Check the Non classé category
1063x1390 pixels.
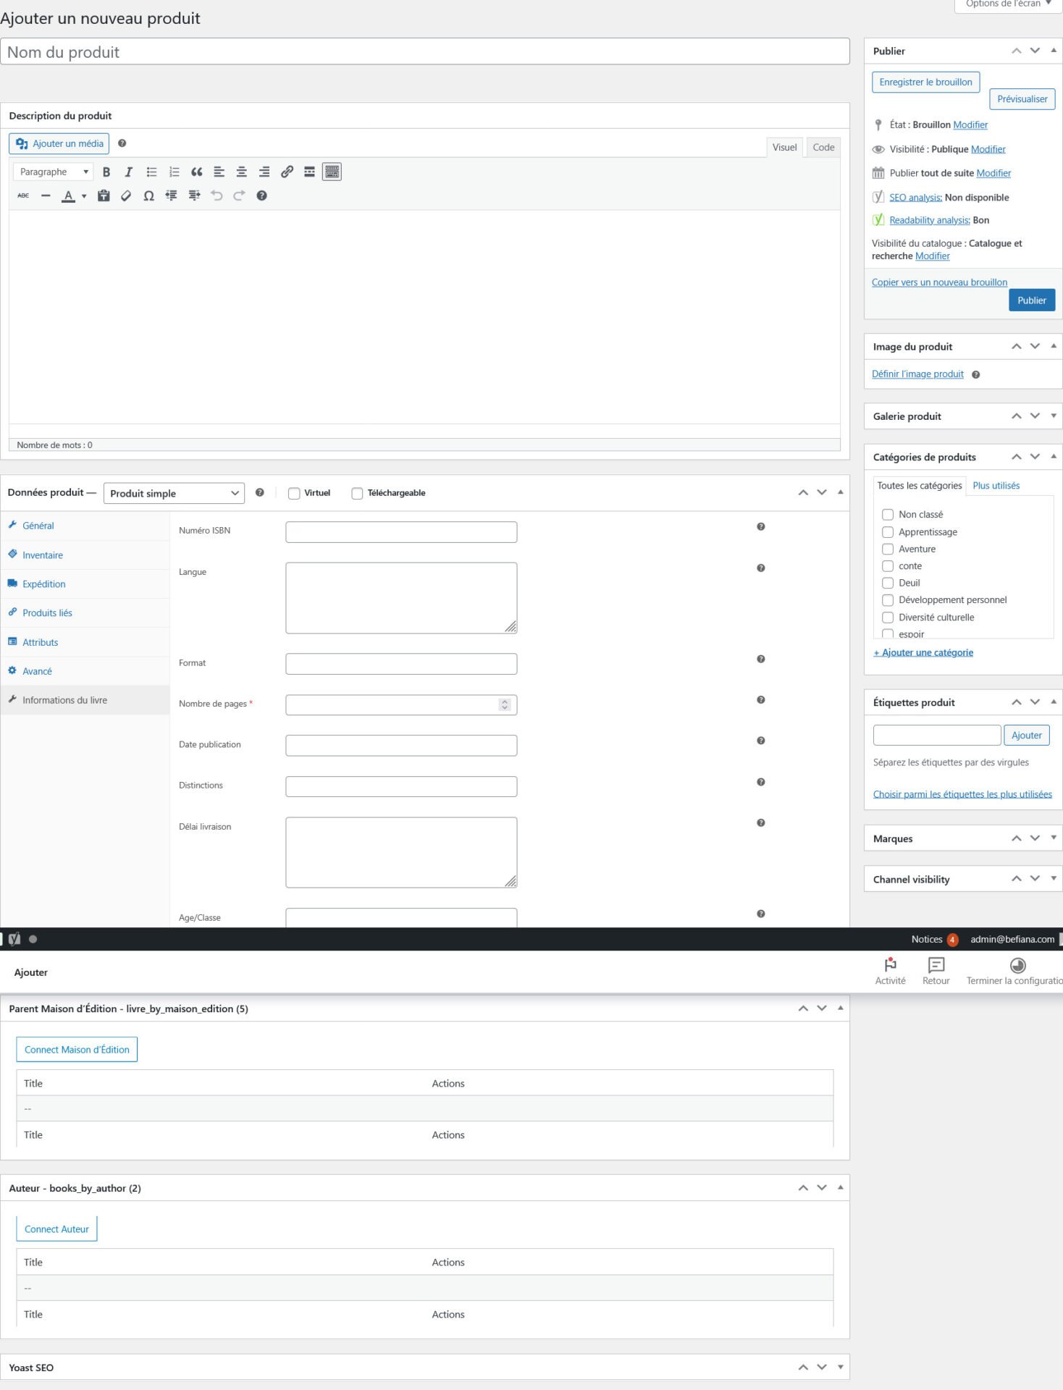tap(888, 515)
